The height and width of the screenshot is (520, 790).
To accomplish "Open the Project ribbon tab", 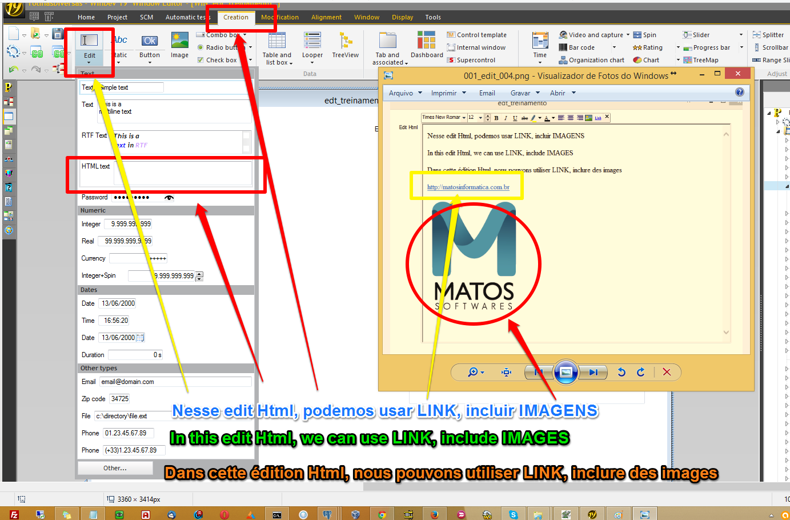I will [x=117, y=17].
